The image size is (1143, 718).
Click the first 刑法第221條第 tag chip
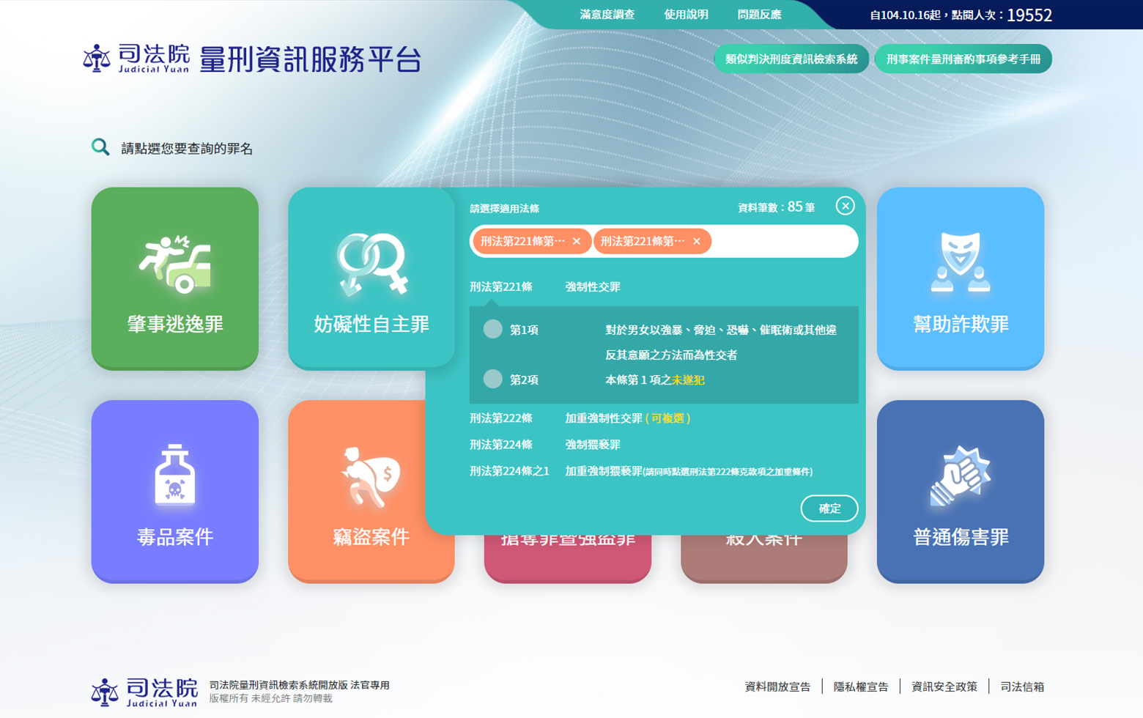(532, 241)
